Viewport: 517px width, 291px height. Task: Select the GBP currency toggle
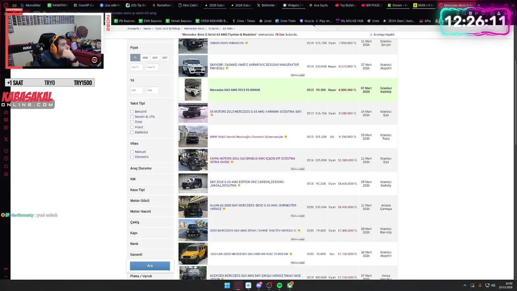coord(165,57)
